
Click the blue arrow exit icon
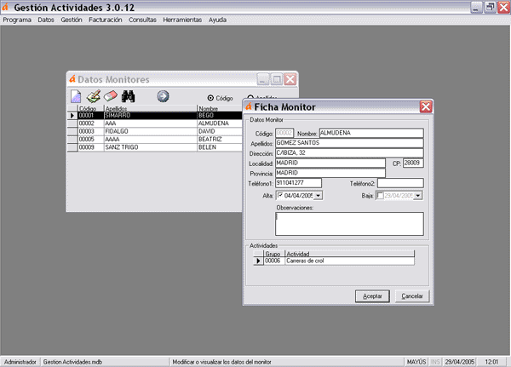pos(163,97)
